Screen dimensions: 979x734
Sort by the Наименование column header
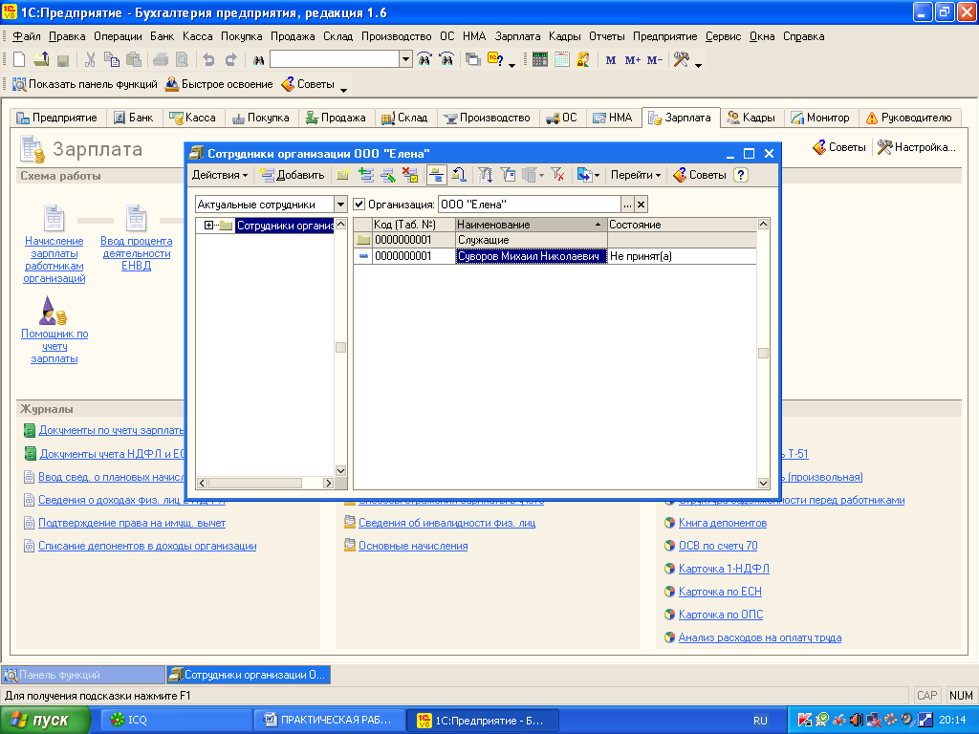pyautogui.click(x=531, y=224)
